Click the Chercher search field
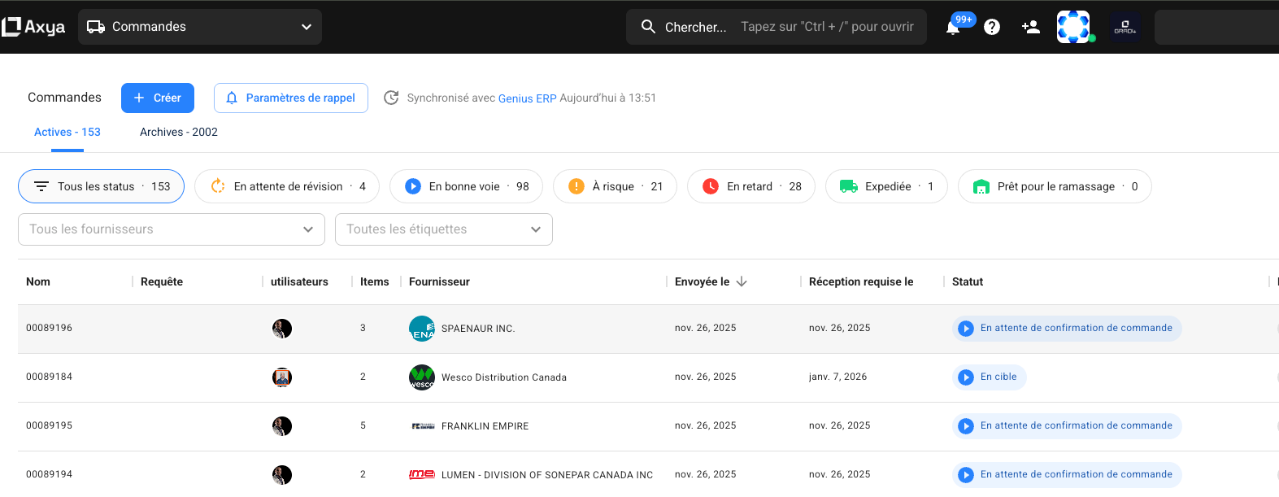 tap(776, 27)
